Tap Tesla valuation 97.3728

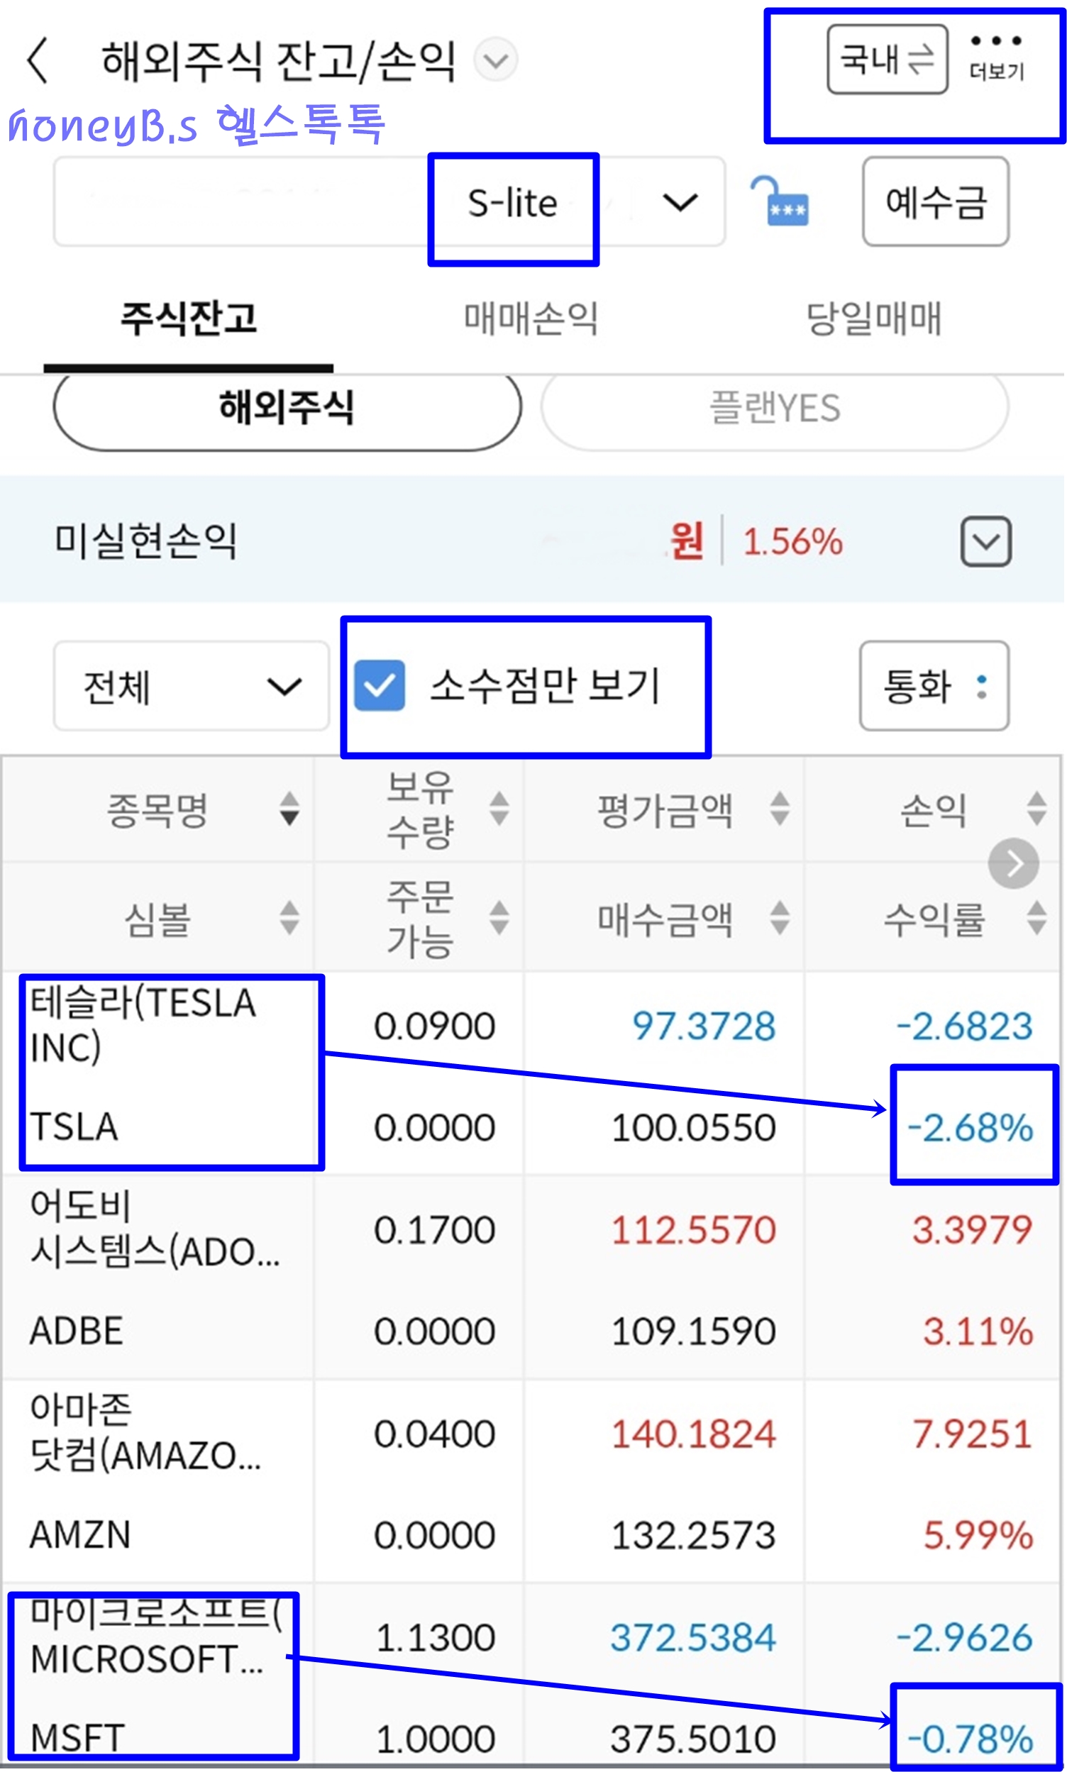704,1026
